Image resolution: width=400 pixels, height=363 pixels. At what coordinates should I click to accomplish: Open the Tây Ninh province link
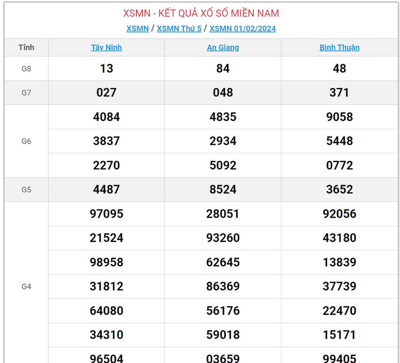pos(106,48)
